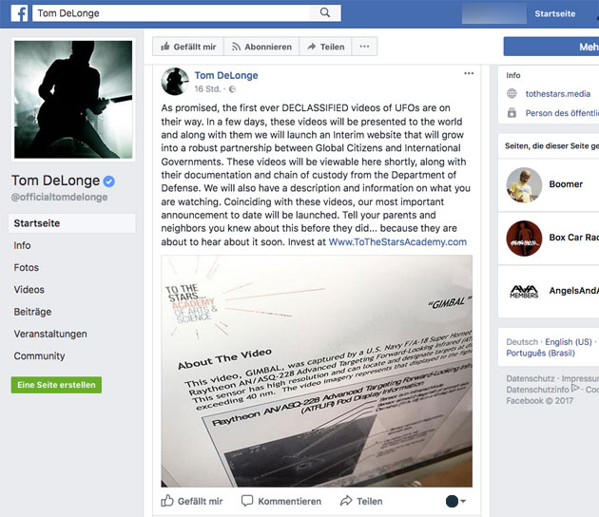Go to Veranstaltungen in left menu

(50, 334)
